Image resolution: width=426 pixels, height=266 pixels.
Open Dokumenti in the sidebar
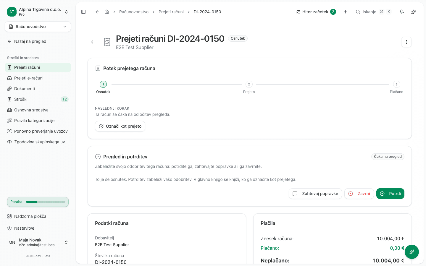38,89
